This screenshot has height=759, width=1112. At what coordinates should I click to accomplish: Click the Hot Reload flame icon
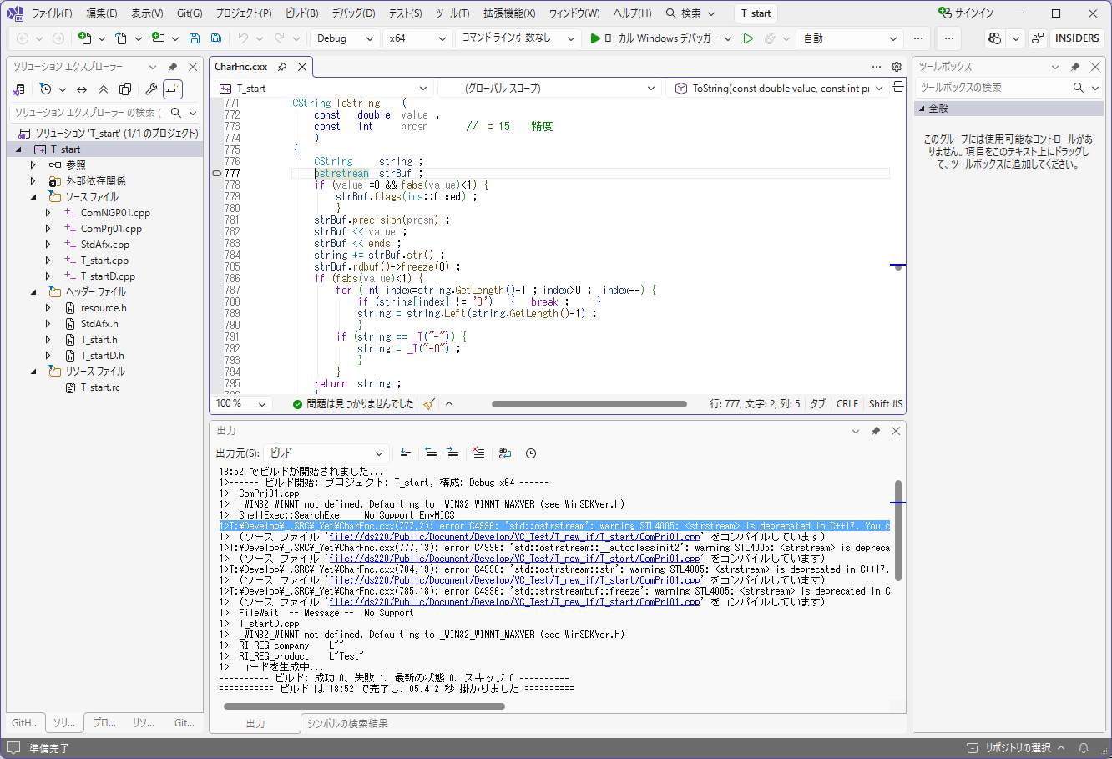pyautogui.click(x=771, y=38)
